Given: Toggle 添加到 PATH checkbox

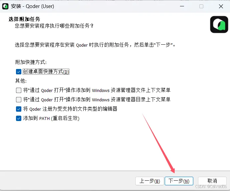Looking at the screenshot, I should 18,118.
